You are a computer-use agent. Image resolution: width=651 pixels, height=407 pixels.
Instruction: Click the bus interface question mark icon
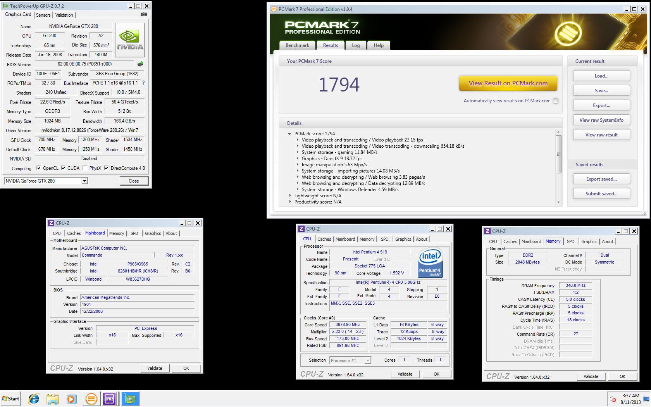(x=143, y=83)
